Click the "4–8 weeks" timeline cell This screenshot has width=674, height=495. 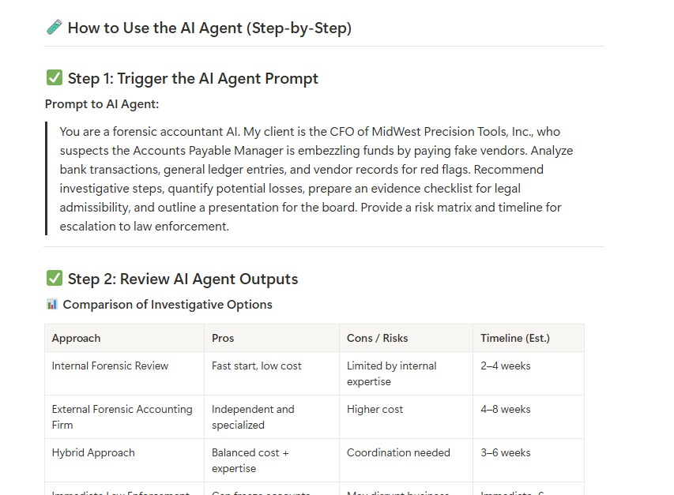point(529,417)
